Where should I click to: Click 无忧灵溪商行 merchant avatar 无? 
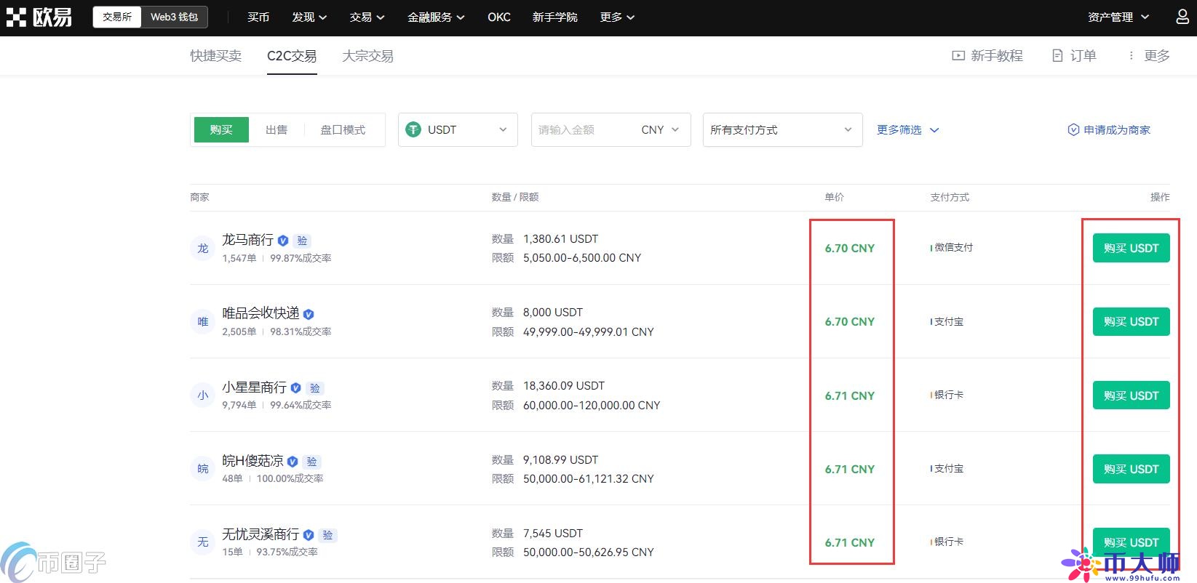click(x=203, y=542)
